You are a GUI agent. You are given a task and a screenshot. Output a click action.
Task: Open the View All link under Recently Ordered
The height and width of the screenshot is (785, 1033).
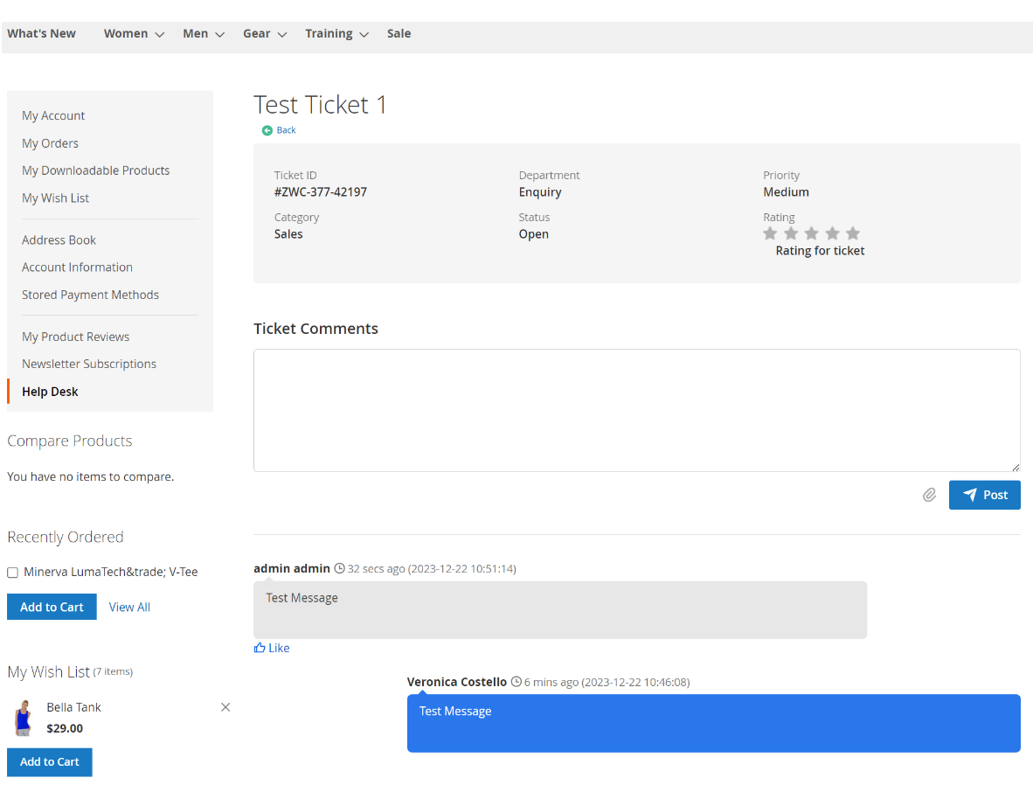pyautogui.click(x=128, y=606)
